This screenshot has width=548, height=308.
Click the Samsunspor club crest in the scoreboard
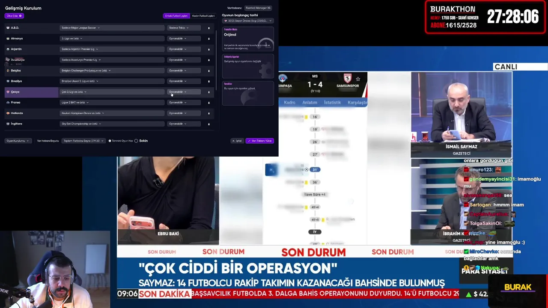[348, 78]
